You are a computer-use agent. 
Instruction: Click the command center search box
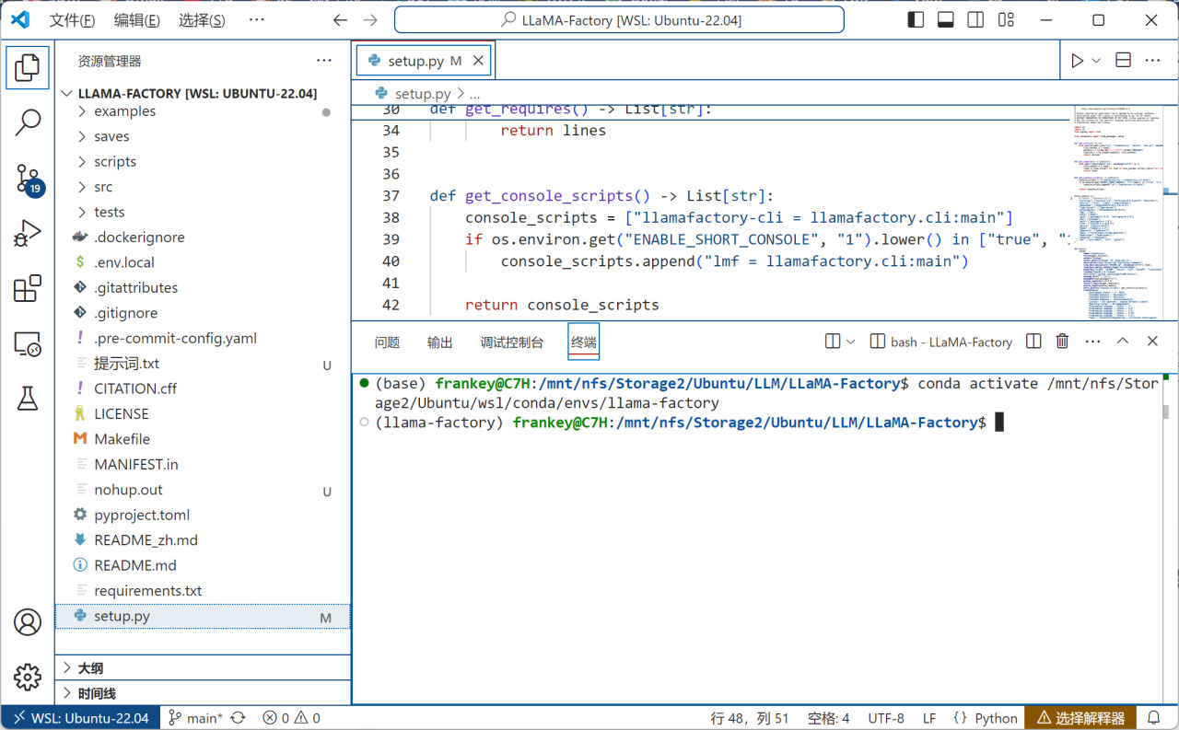619,20
